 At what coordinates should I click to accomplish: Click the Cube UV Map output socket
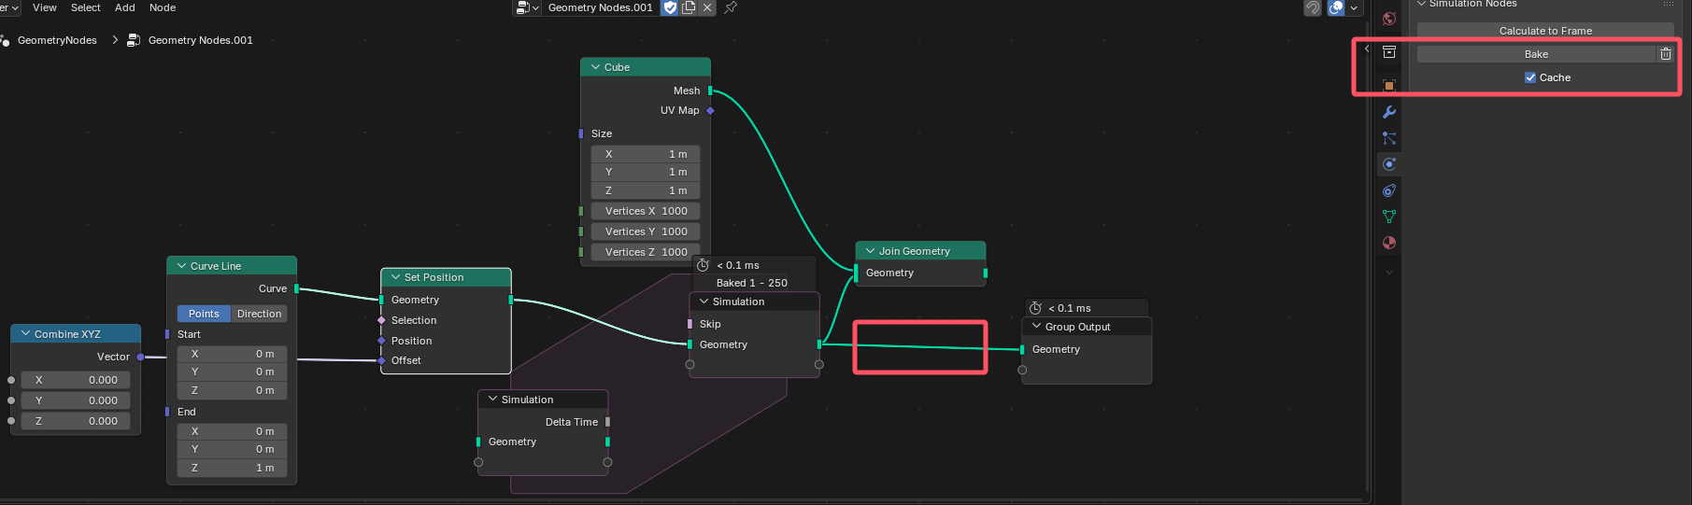pyautogui.click(x=710, y=110)
